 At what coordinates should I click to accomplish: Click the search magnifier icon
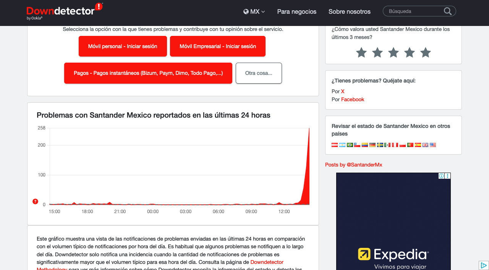(448, 11)
